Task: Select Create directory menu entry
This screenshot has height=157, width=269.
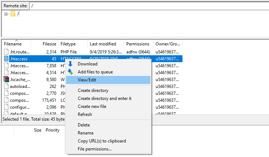Action: 93,90
